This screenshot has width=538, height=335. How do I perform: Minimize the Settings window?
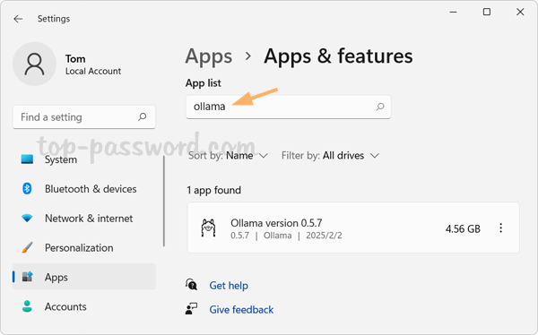(x=453, y=12)
